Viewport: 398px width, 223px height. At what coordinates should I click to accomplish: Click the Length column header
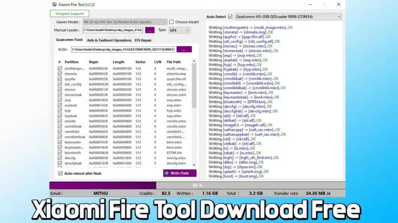[x=119, y=62]
